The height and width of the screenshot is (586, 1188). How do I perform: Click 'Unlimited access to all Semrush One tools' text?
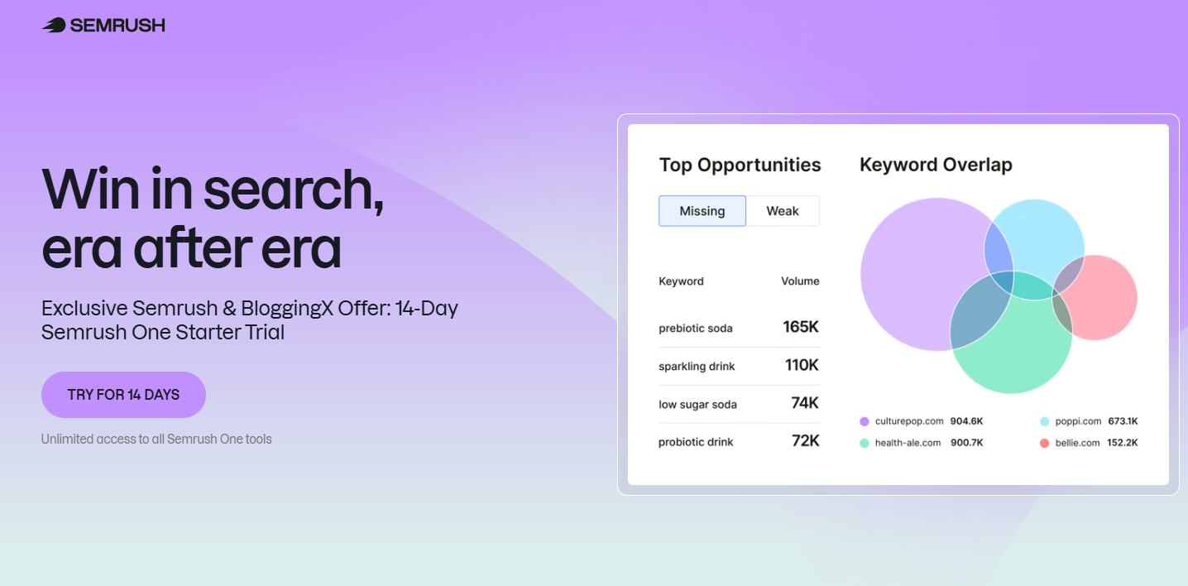156,439
